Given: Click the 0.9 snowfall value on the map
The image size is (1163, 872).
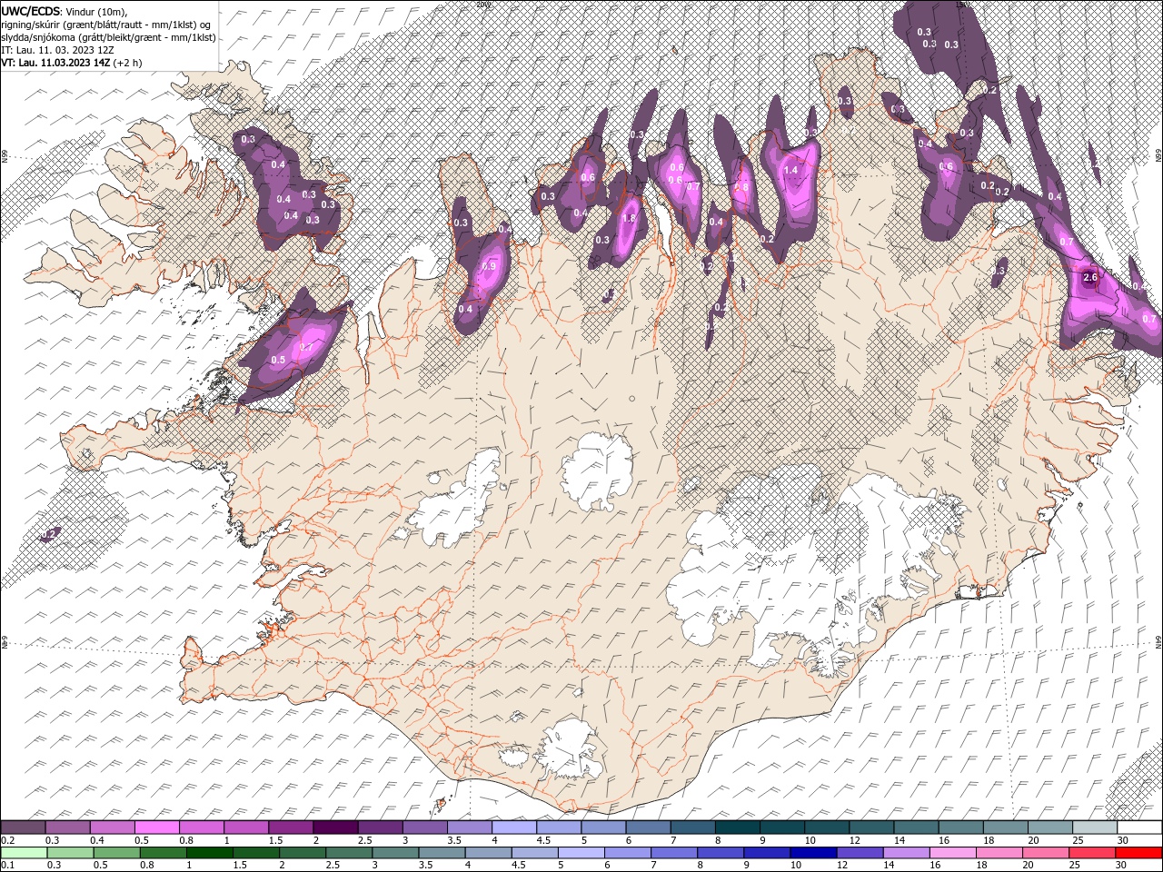Looking at the screenshot, I should 490,267.
